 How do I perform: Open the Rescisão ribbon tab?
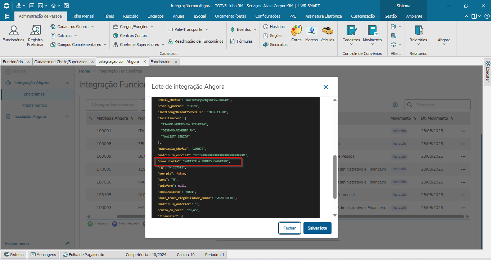[131, 16]
